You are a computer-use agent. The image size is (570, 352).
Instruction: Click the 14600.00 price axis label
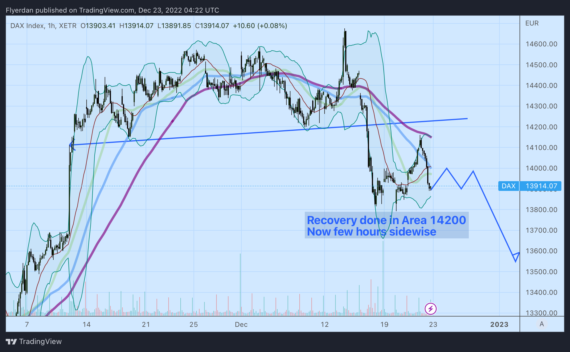tap(541, 44)
